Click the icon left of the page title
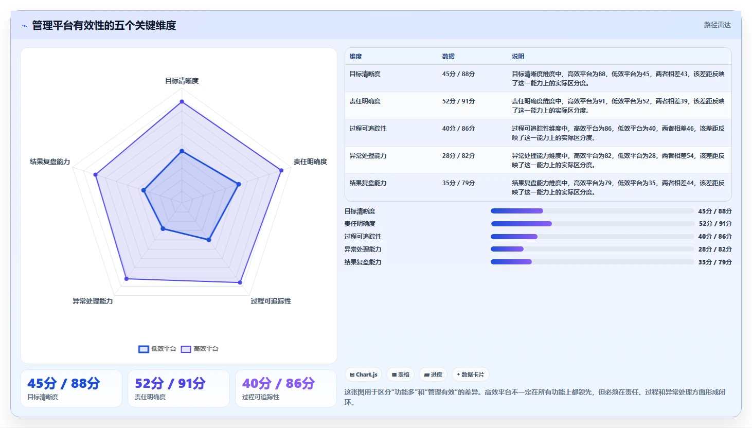Screen dimensions: 752x428 (x=24, y=26)
